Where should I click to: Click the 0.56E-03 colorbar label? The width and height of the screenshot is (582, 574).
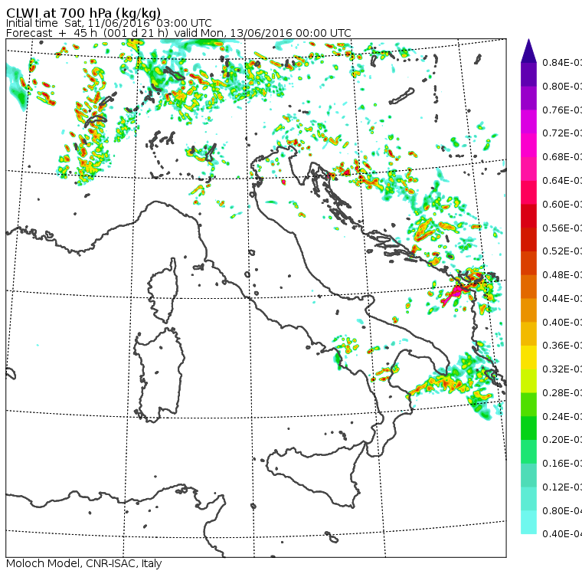click(x=562, y=228)
